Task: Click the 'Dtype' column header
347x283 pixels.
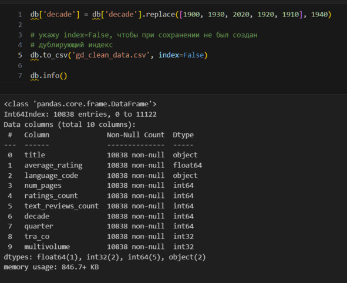Action: click(183, 135)
